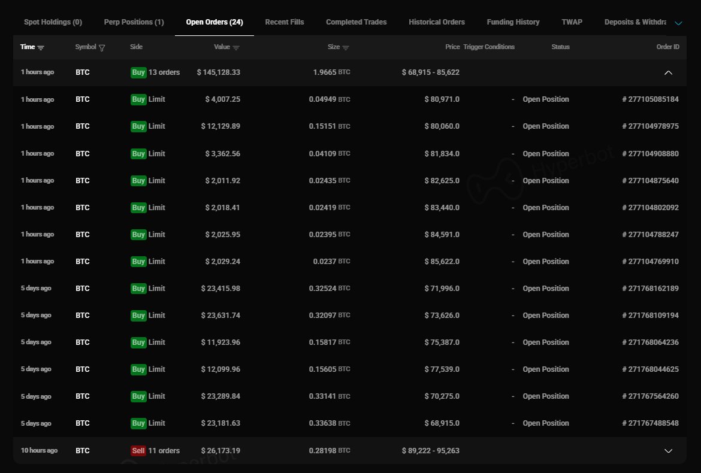Open the filter funnel icon next to Symbol
The image size is (701, 473).
pyautogui.click(x=102, y=47)
